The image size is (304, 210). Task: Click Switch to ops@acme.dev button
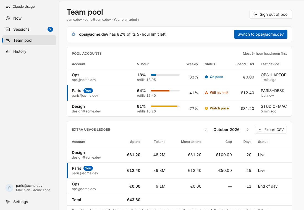(261, 34)
